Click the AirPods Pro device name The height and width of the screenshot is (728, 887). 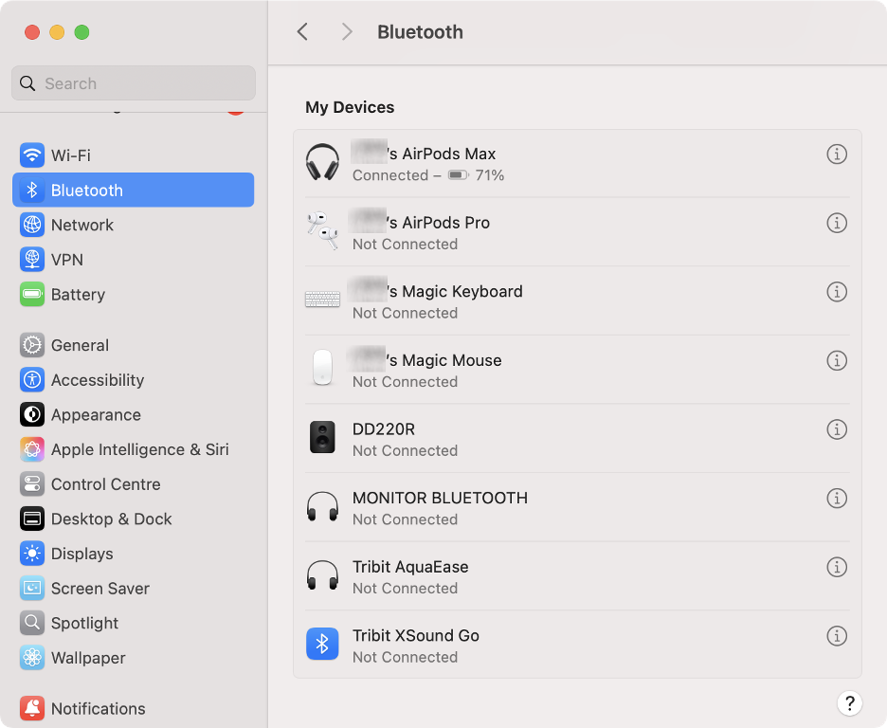tap(421, 223)
